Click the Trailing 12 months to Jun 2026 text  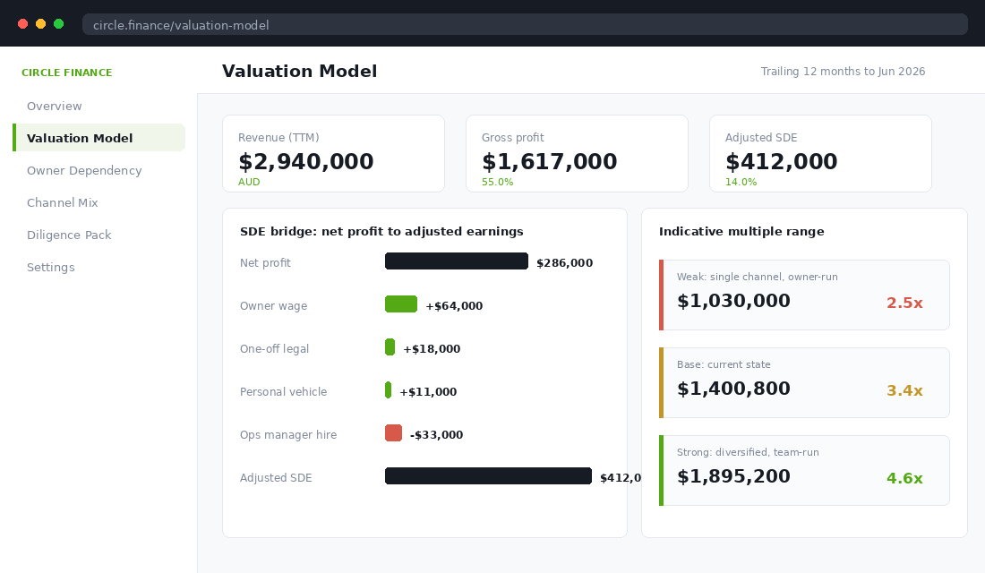point(843,72)
